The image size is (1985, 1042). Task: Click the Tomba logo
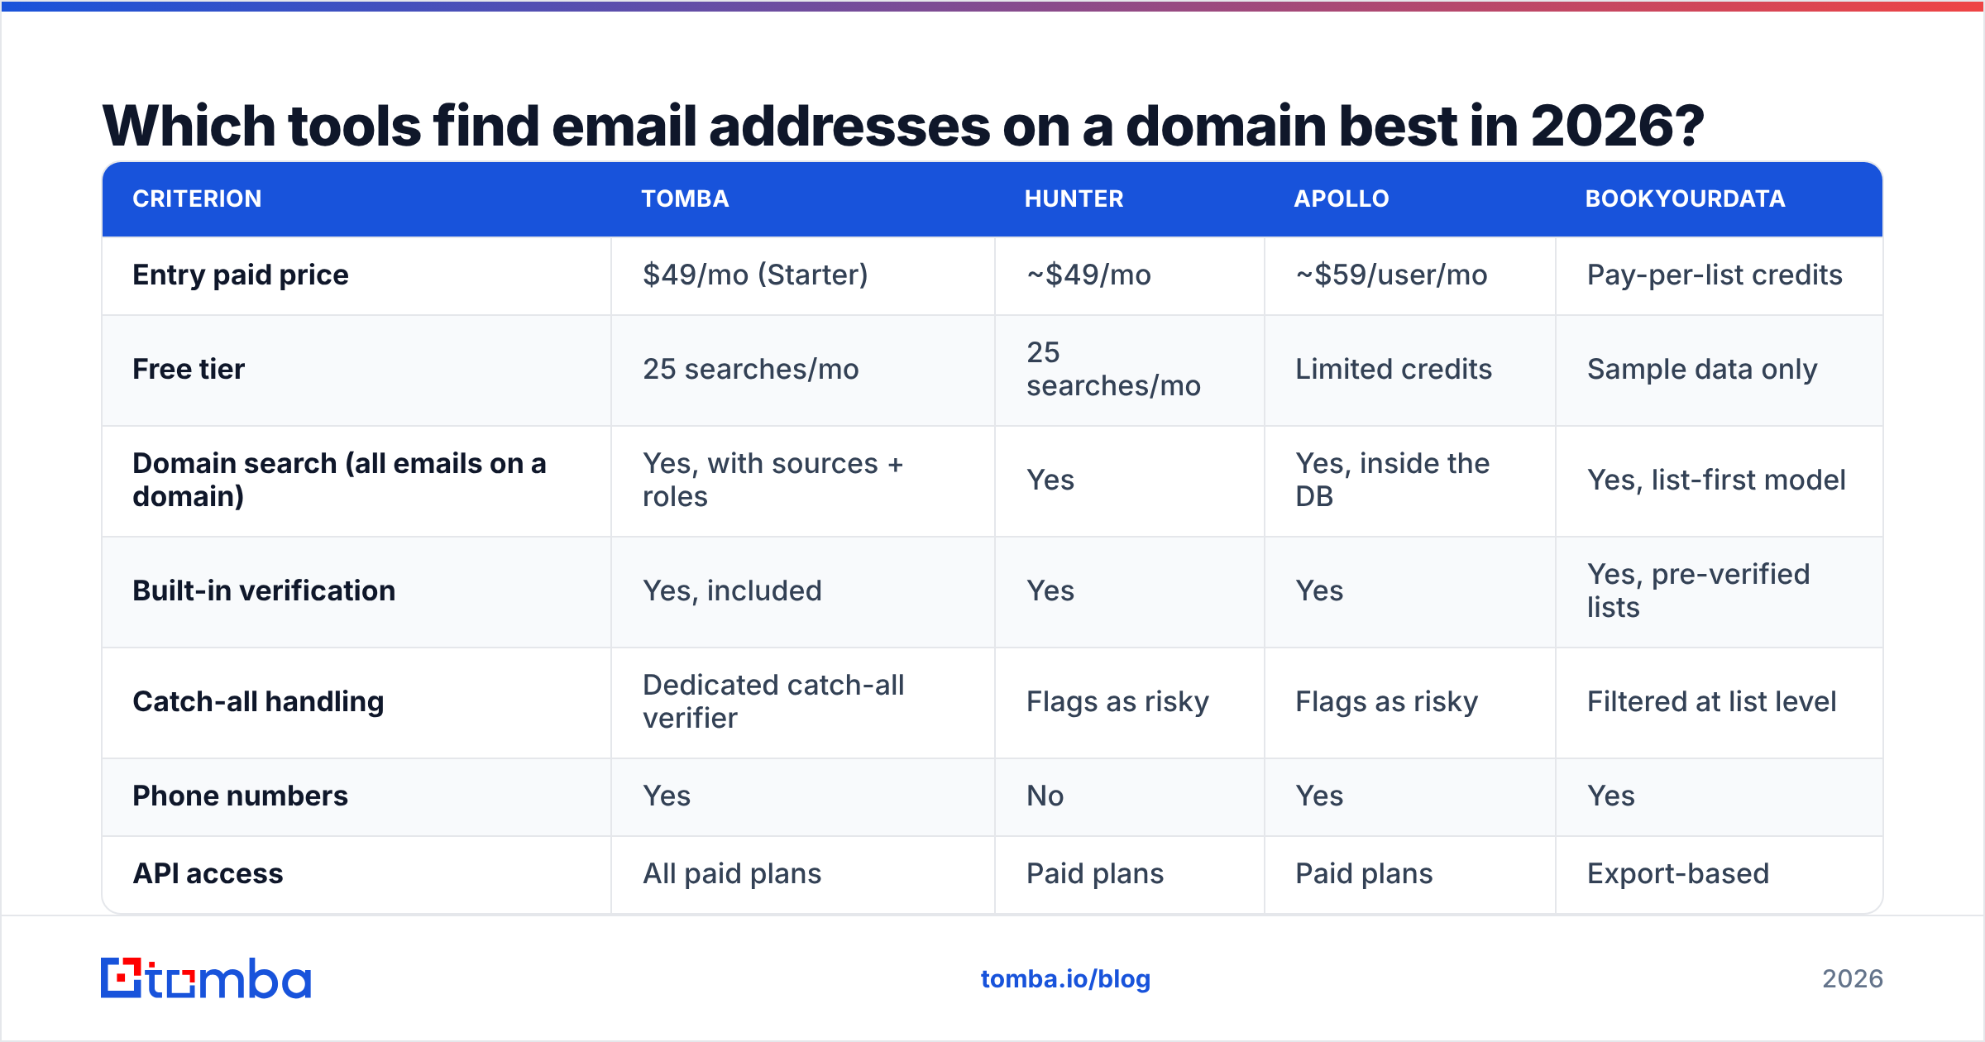206,978
